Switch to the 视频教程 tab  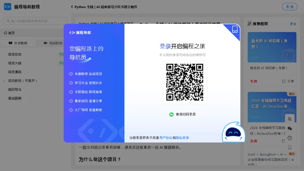(53, 43)
